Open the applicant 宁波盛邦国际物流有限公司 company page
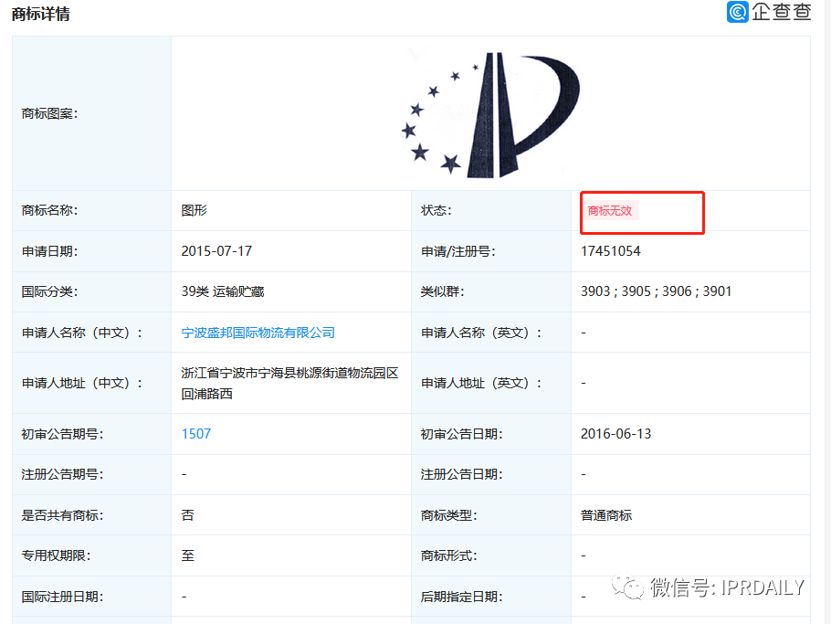The height and width of the screenshot is (624, 831). click(x=260, y=333)
